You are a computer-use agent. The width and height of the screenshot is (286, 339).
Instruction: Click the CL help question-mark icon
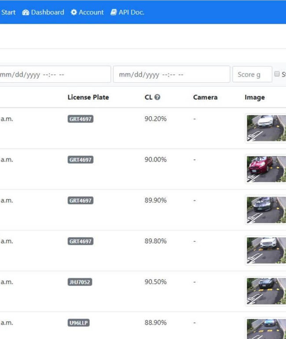(x=158, y=97)
